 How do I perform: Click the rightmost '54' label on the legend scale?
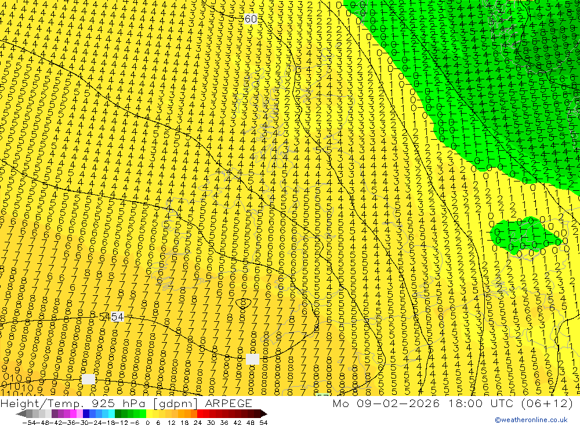263,423
